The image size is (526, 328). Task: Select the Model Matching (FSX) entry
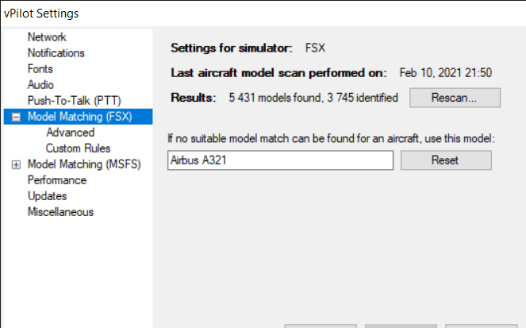tap(79, 117)
